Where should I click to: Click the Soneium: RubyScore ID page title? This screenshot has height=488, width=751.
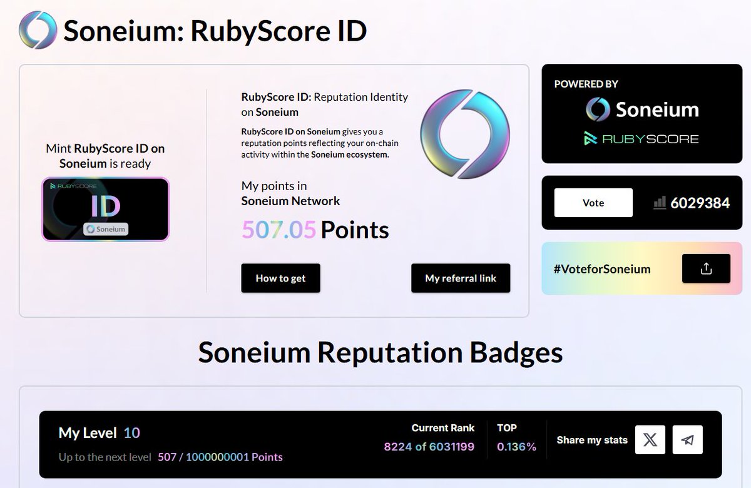(215, 31)
